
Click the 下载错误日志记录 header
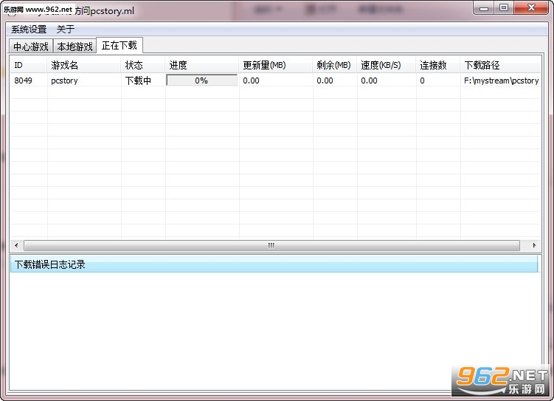[x=274, y=264]
